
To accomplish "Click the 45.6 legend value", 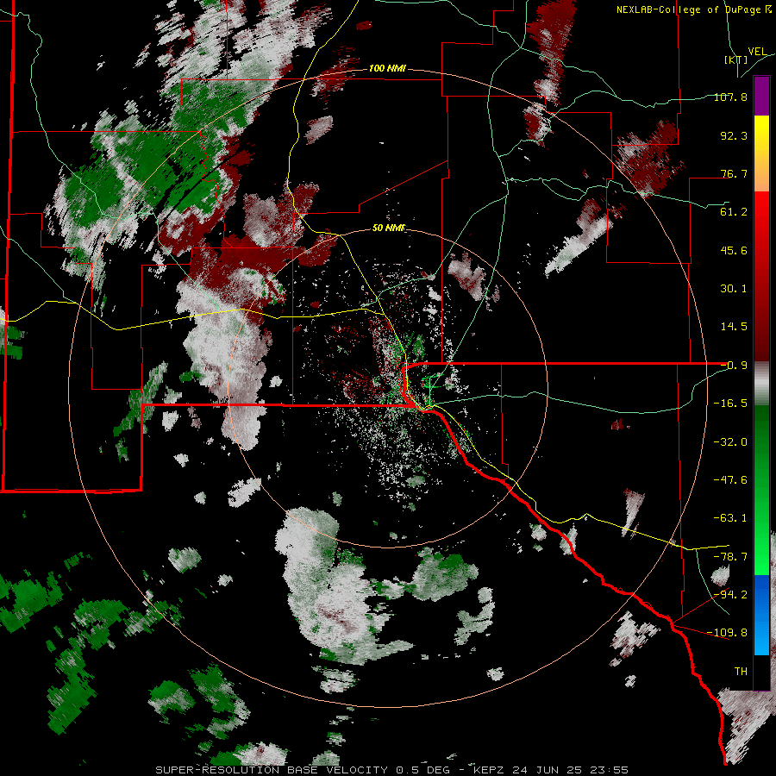I will (734, 250).
